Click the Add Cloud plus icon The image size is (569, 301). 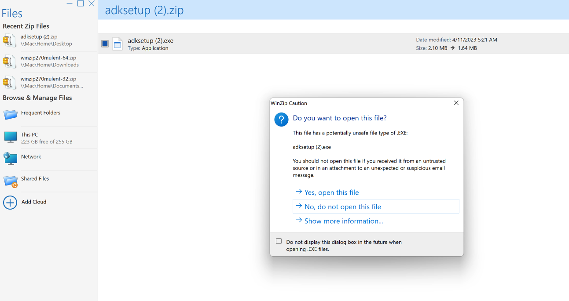click(x=10, y=202)
